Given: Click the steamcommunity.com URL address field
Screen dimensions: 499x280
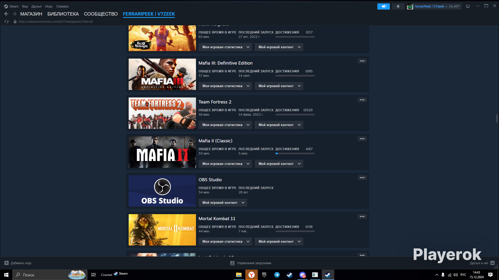Looking at the screenshot, I should coord(56,22).
